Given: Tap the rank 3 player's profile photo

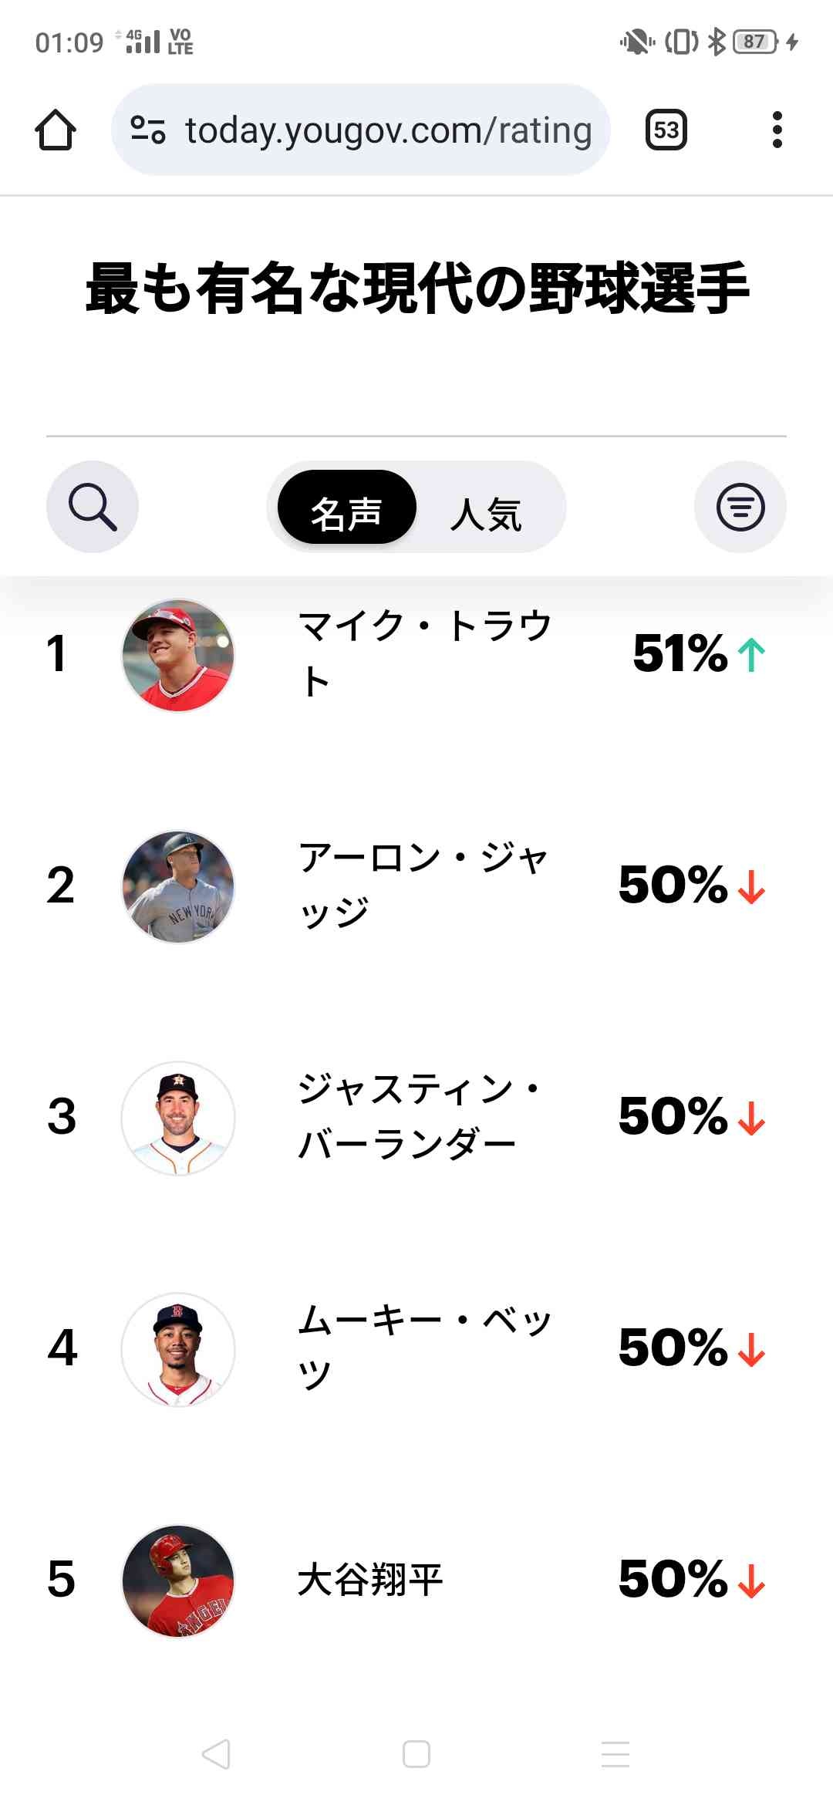Looking at the screenshot, I should click(x=178, y=1118).
